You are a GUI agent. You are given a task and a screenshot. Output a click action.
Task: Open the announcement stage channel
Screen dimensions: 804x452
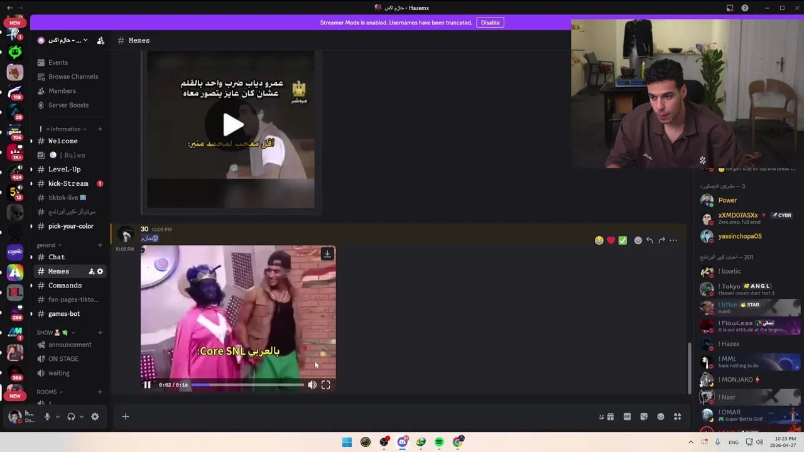tap(69, 345)
